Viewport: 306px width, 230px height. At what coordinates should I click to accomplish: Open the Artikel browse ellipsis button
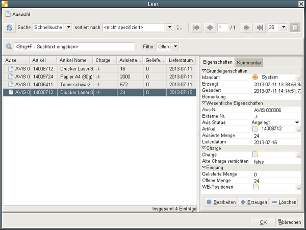(x=298, y=129)
